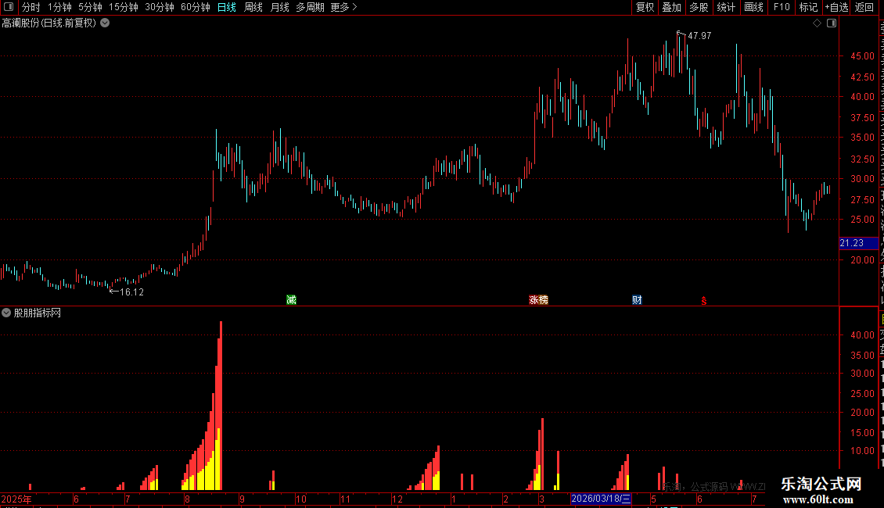Screen dimensions: 884x508
Task: Expand the 更多 periods menu
Action: click(x=343, y=7)
